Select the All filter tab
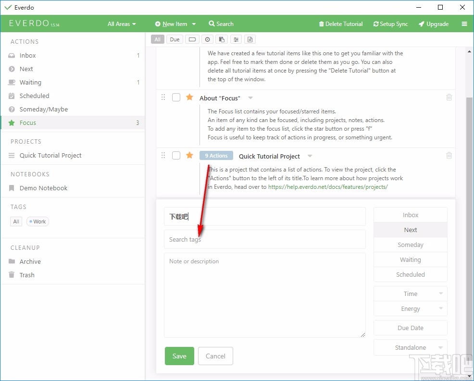Image resolution: width=474 pixels, height=381 pixels. pos(158,39)
